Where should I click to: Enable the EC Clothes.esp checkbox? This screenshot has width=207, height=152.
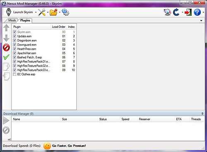coord(14,74)
